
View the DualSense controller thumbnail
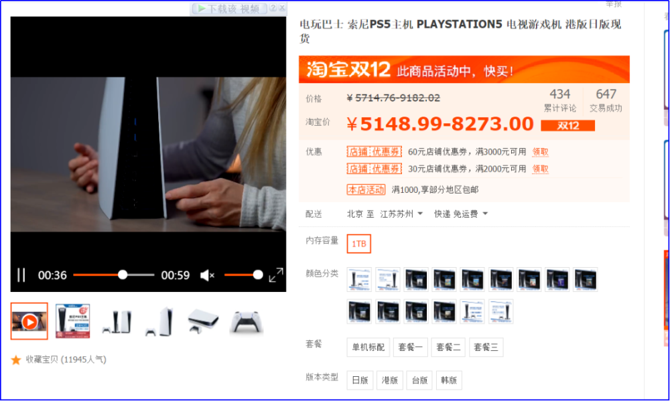pyautogui.click(x=247, y=321)
